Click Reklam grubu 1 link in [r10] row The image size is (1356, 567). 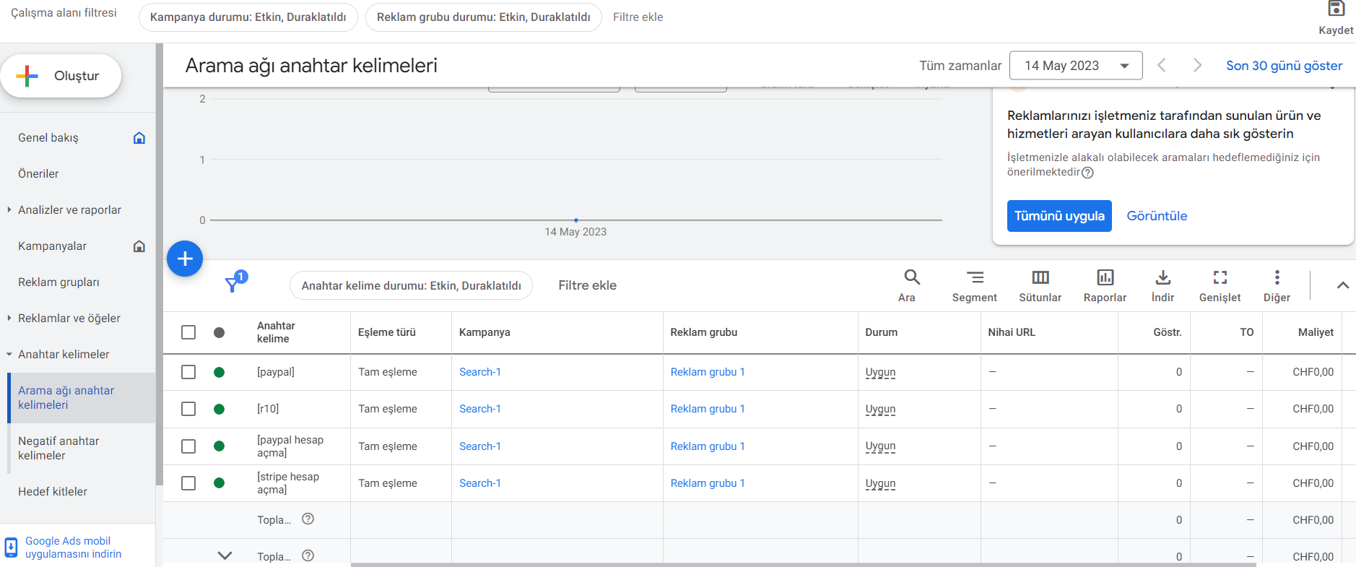tap(708, 409)
